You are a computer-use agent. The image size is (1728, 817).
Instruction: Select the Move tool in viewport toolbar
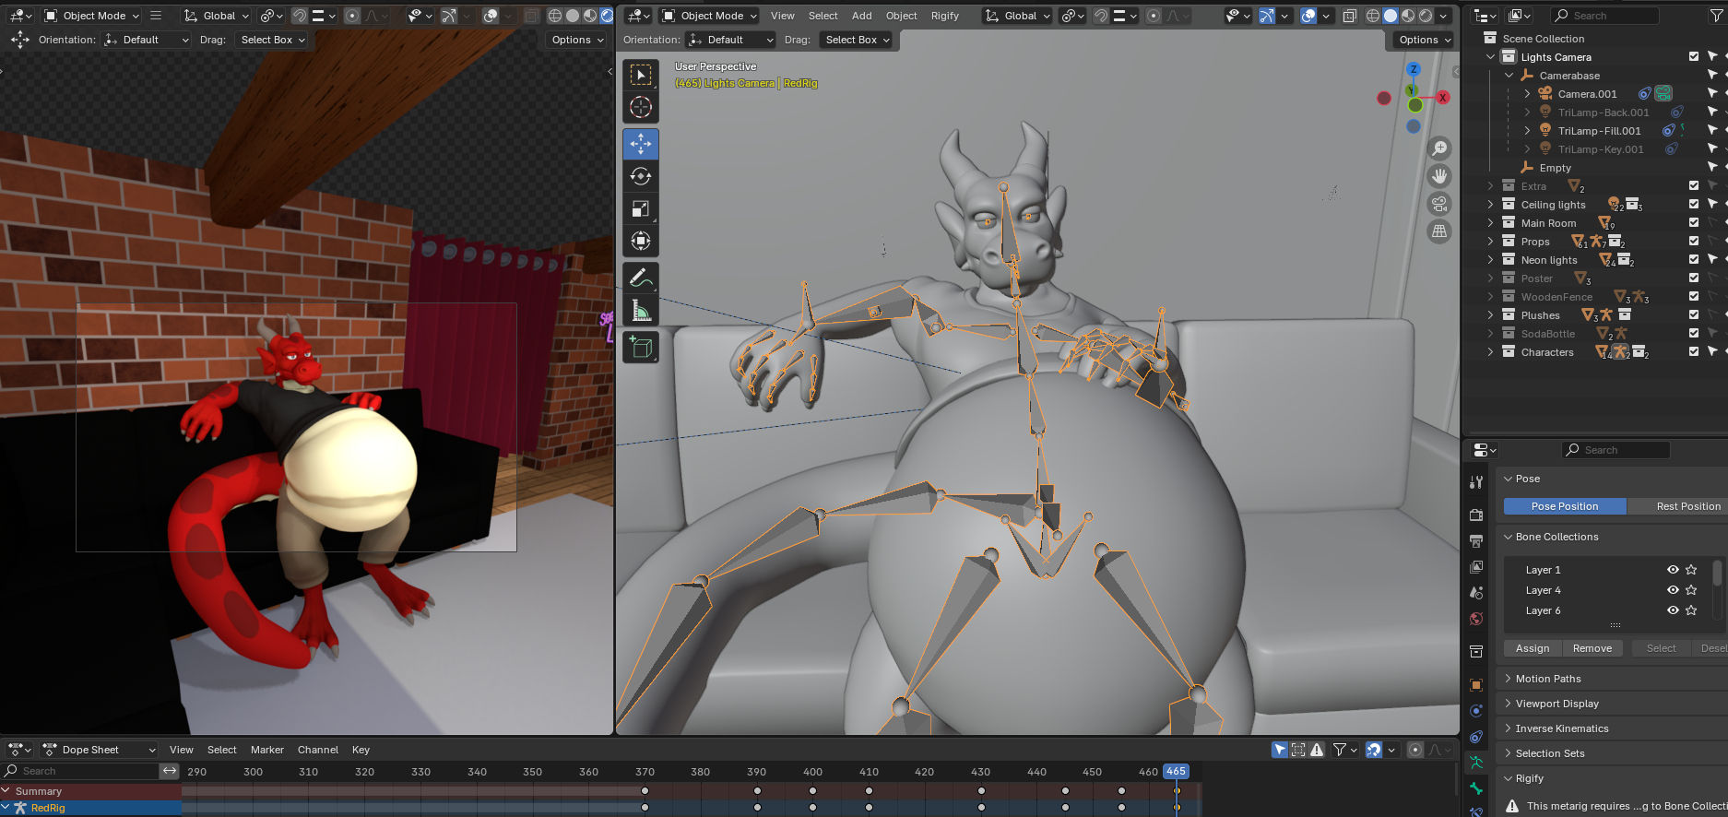[641, 144]
